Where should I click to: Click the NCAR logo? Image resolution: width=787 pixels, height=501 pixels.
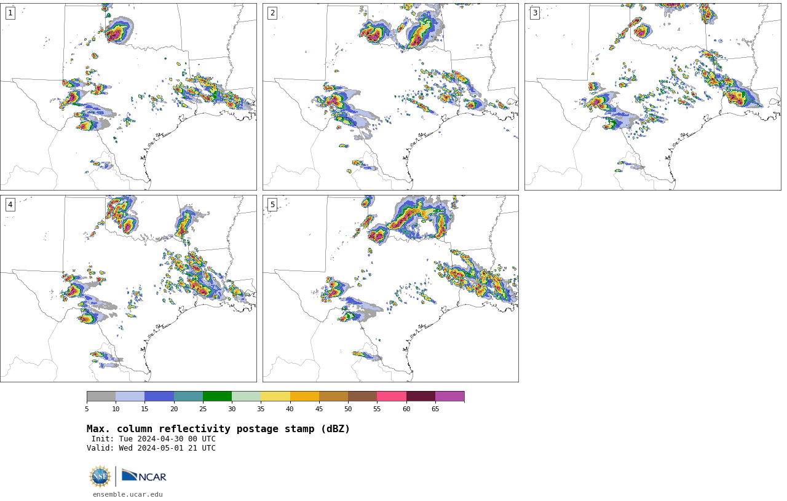coord(144,476)
